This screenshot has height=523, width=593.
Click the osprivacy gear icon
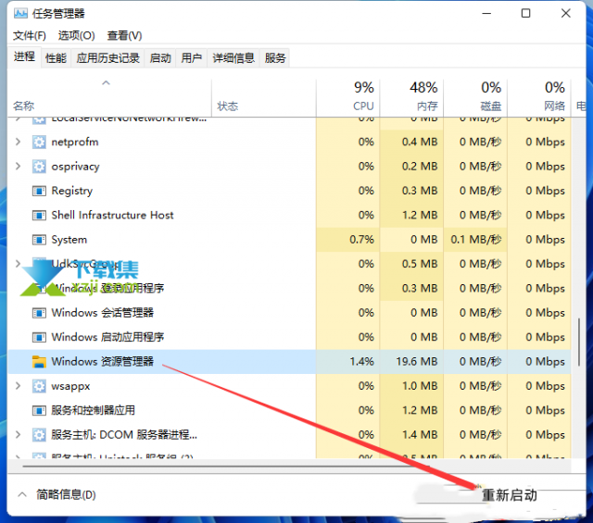pos(39,167)
